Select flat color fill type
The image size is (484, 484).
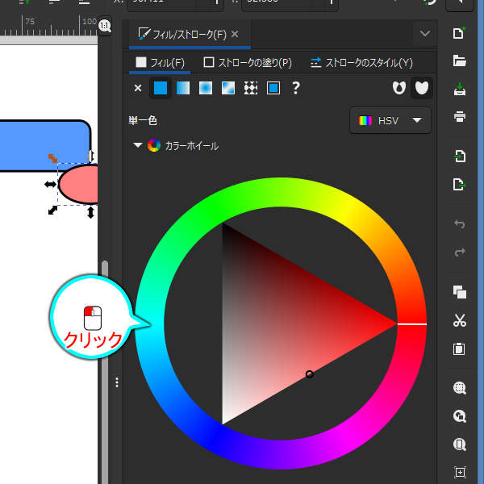tap(161, 88)
